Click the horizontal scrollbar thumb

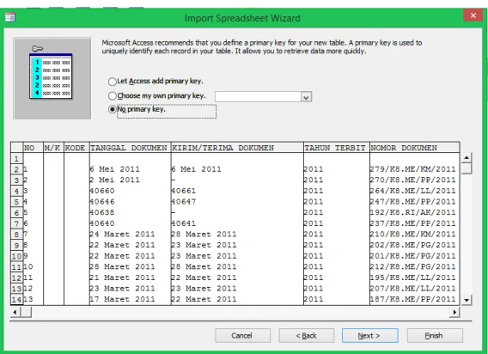click(x=26, y=312)
